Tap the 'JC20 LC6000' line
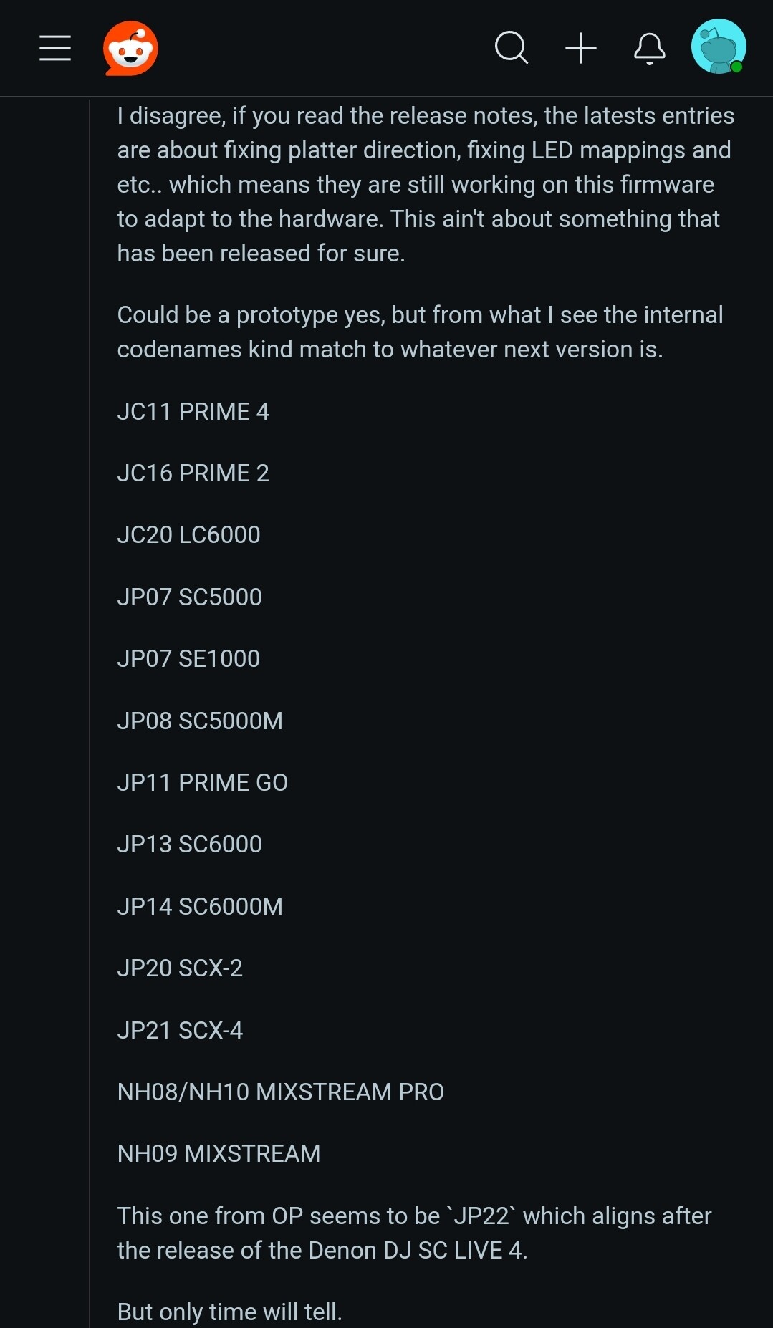 click(189, 535)
